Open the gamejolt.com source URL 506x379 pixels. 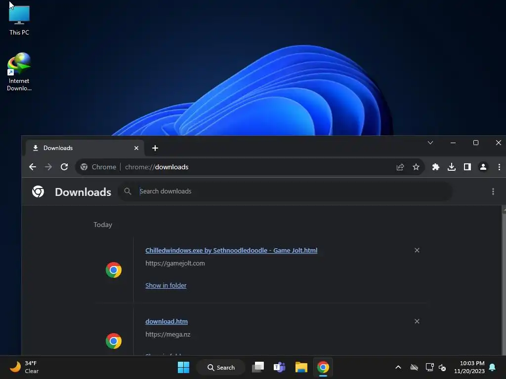pos(175,264)
